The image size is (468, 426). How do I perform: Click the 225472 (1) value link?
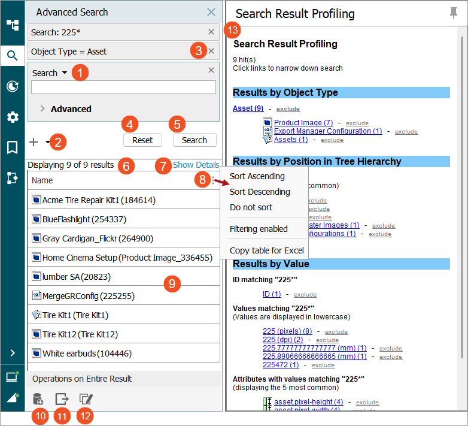pos(281,364)
